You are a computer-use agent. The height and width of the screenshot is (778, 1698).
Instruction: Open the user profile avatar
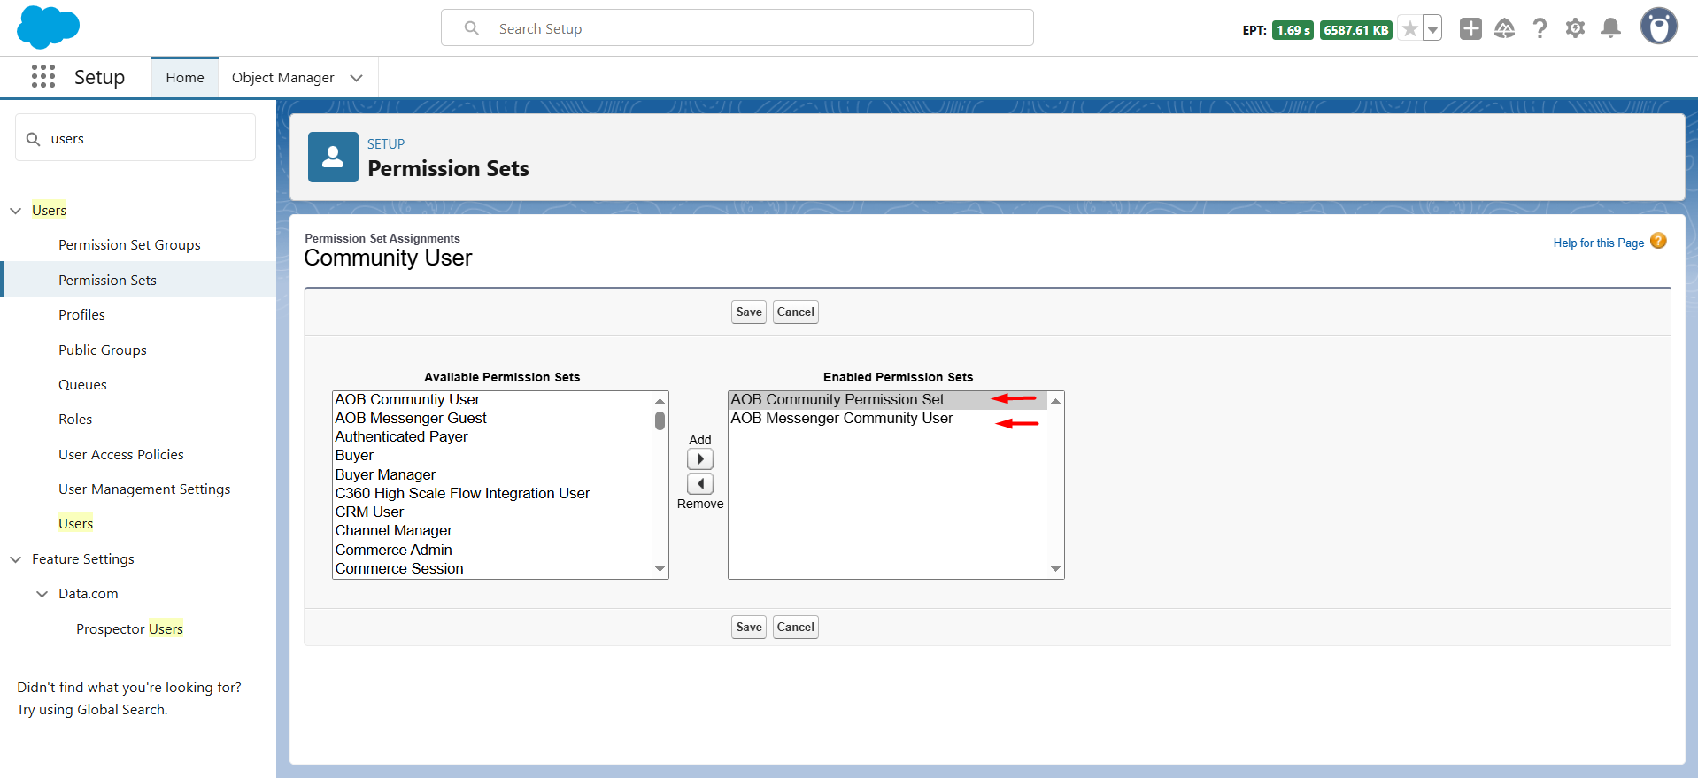1658,27
